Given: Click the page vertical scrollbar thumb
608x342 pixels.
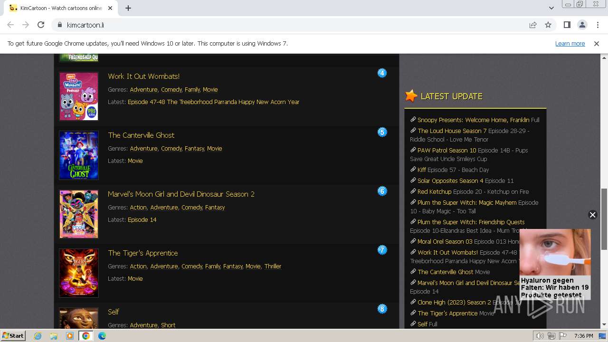Looking at the screenshot, I should coord(604,219).
